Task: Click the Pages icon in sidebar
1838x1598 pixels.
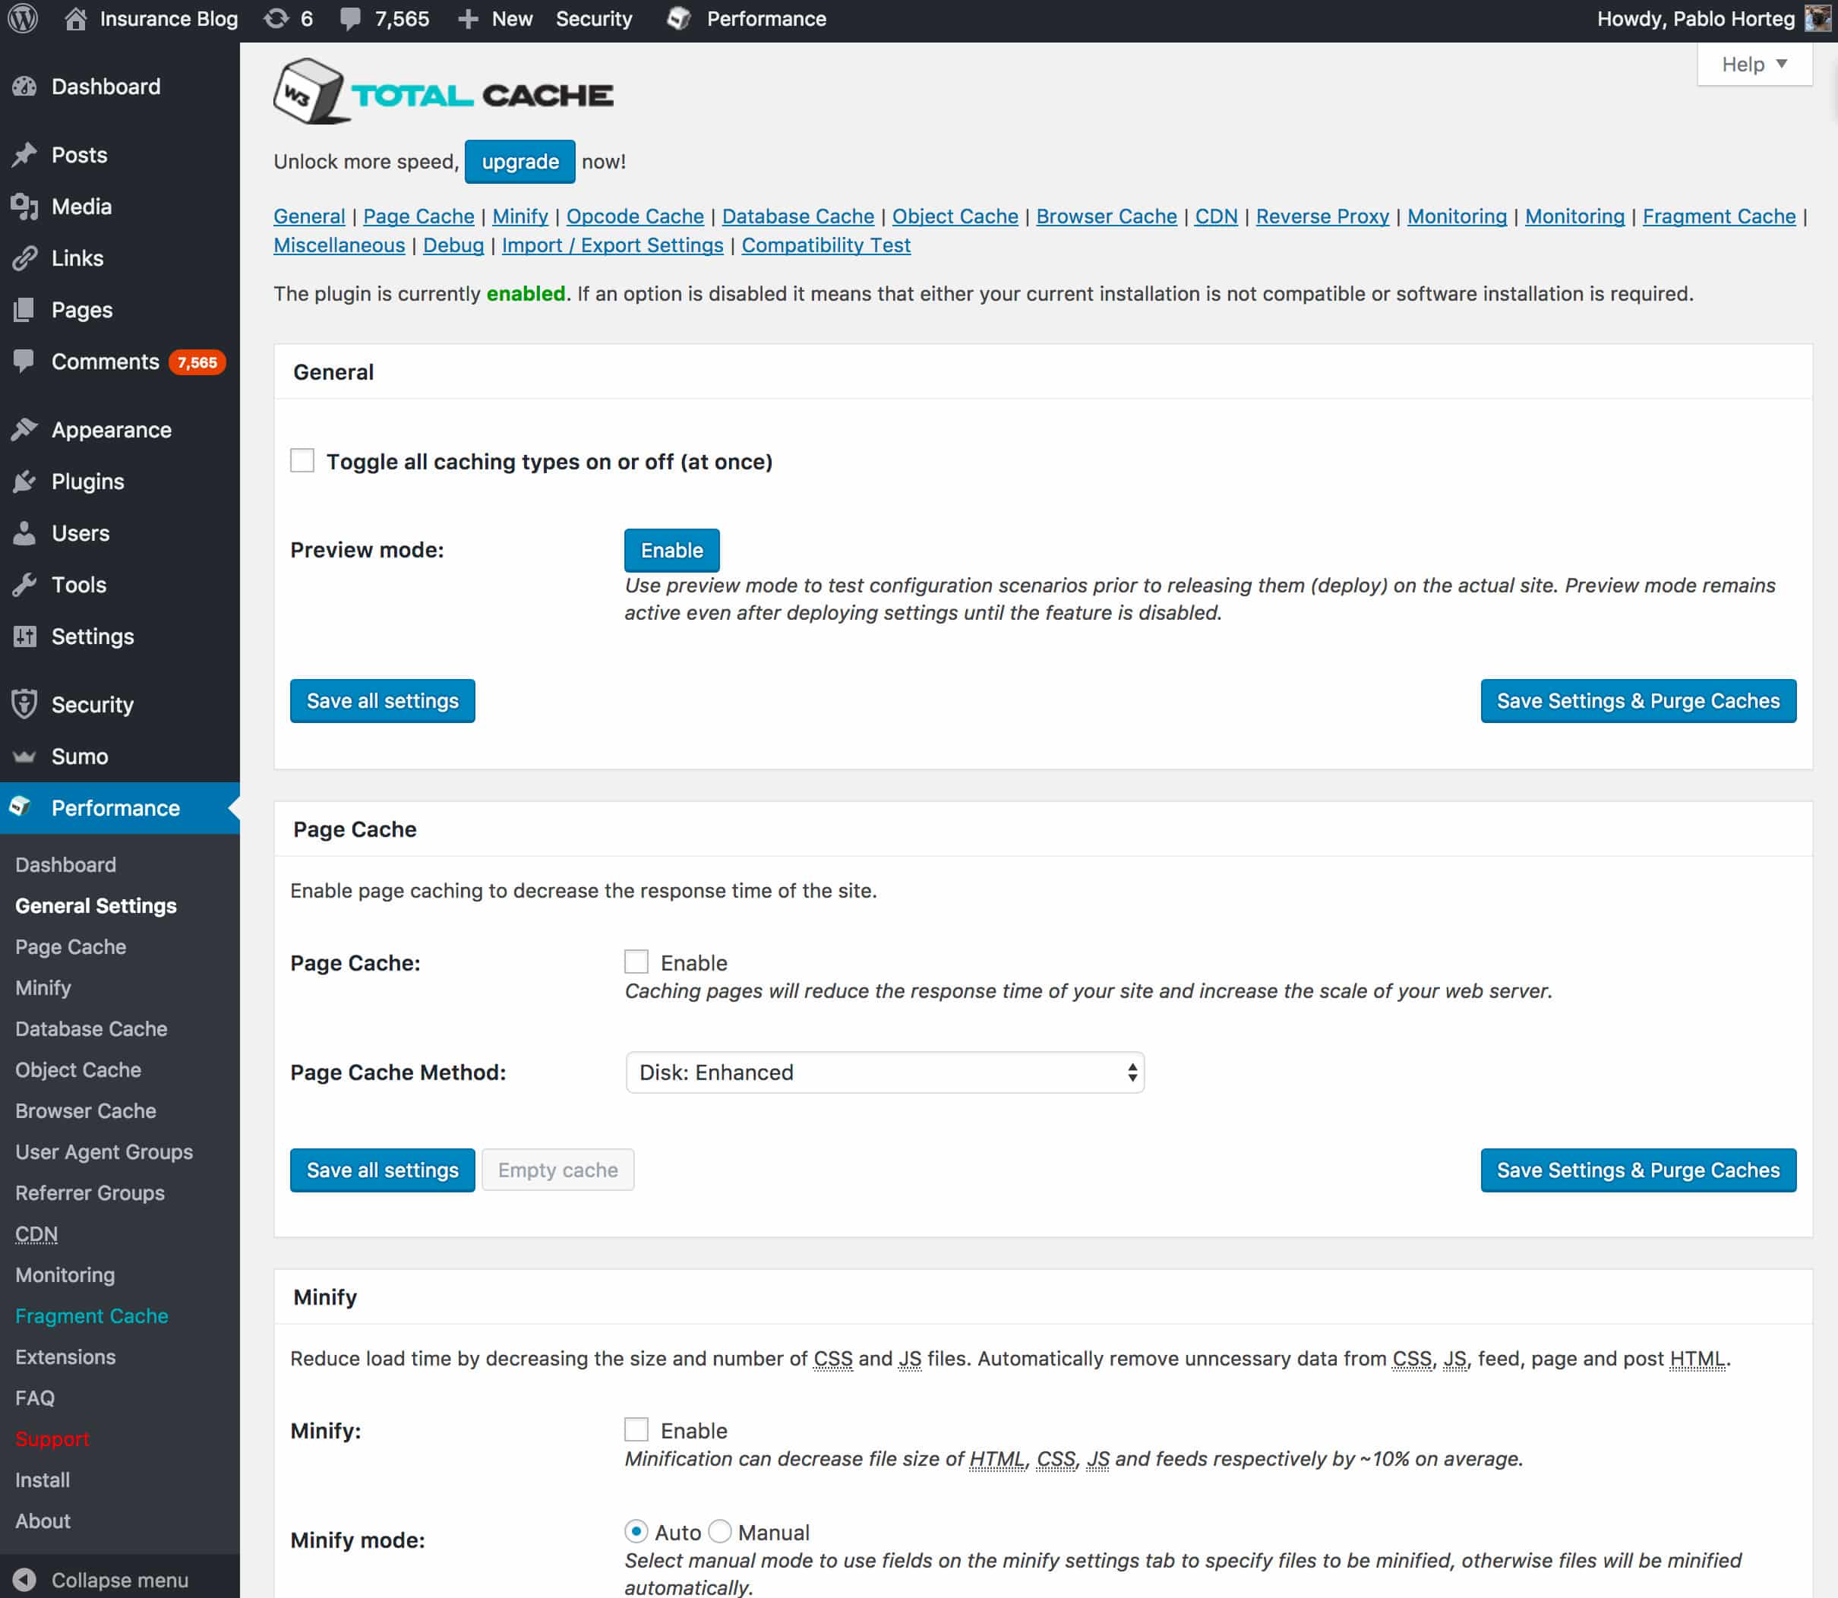Action: [x=25, y=311]
